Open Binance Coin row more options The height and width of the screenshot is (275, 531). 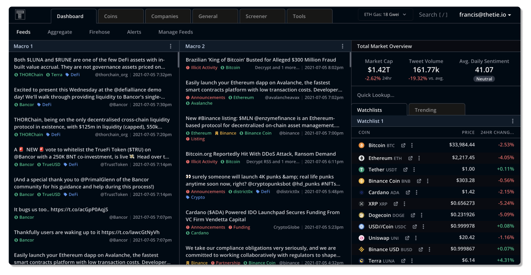[428, 181]
